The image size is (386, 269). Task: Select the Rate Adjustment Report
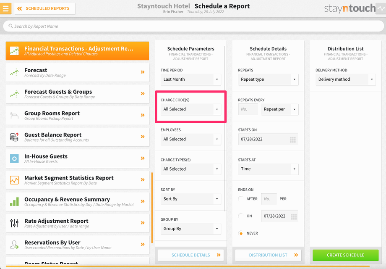77,223
